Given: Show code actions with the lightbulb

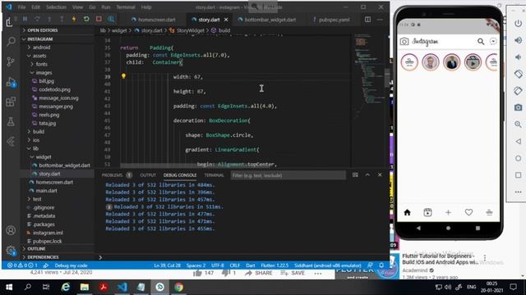Looking at the screenshot, I should tap(123, 76).
